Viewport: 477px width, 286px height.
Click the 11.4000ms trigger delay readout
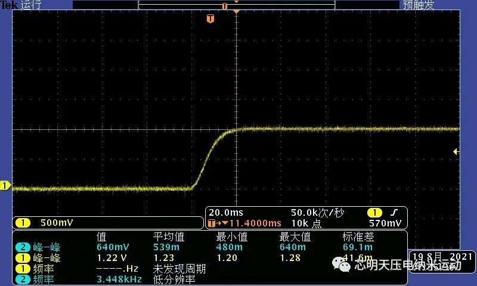click(x=255, y=223)
